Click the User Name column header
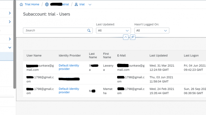This screenshot has height=115, width=206. click(34, 56)
